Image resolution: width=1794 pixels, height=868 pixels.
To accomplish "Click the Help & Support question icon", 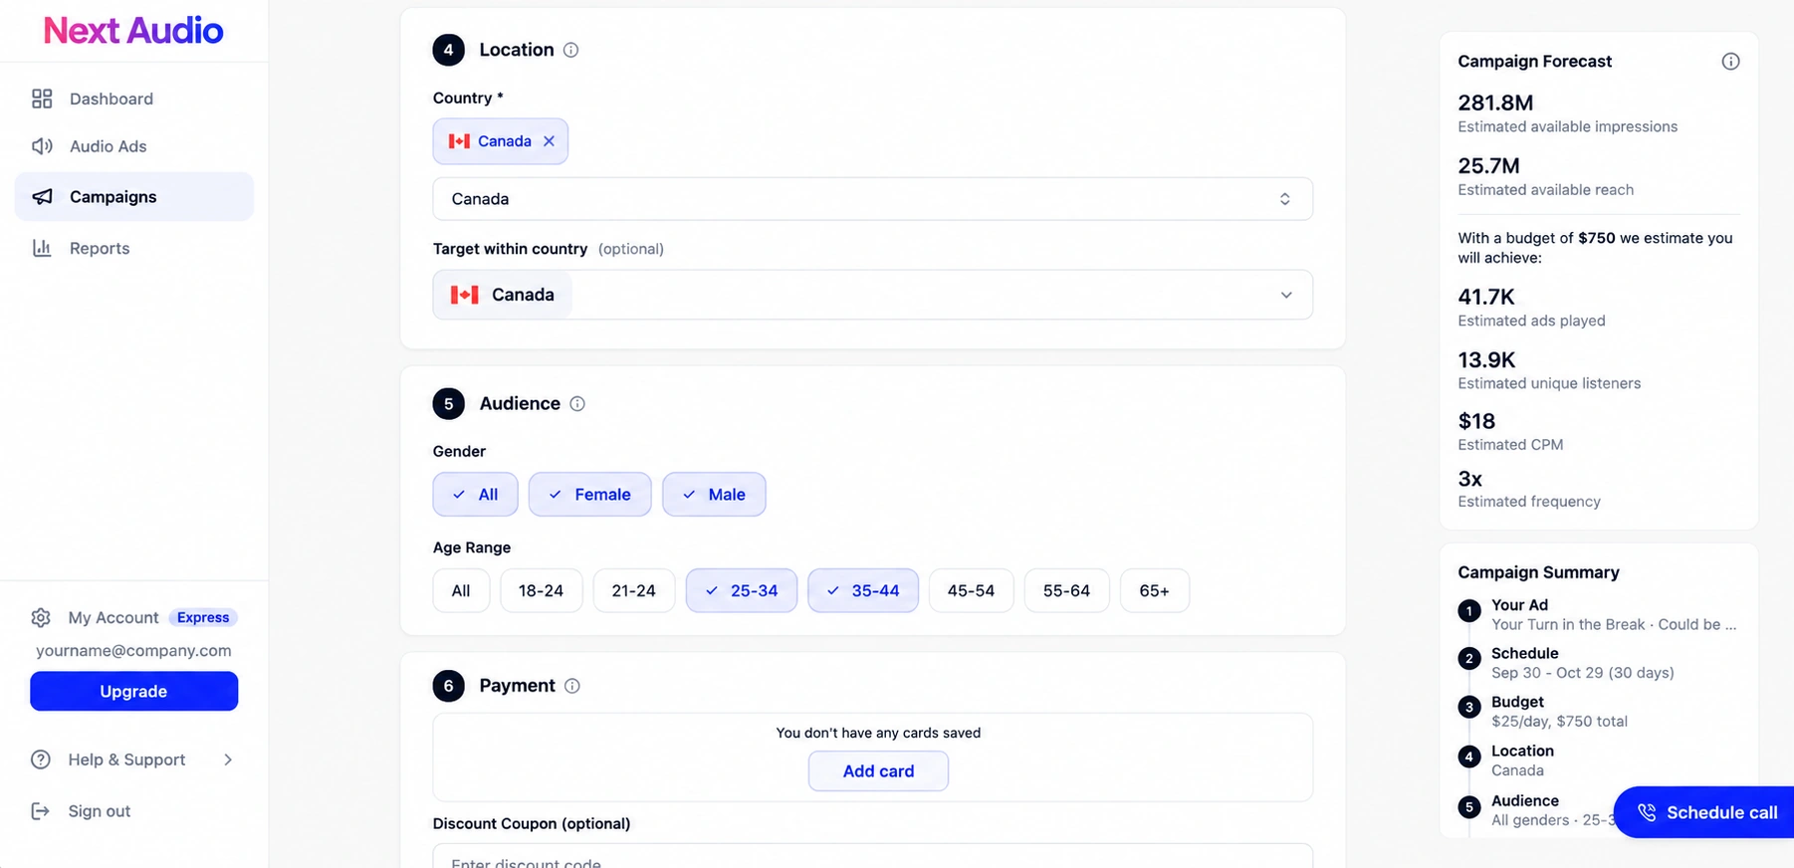I will [x=41, y=759].
